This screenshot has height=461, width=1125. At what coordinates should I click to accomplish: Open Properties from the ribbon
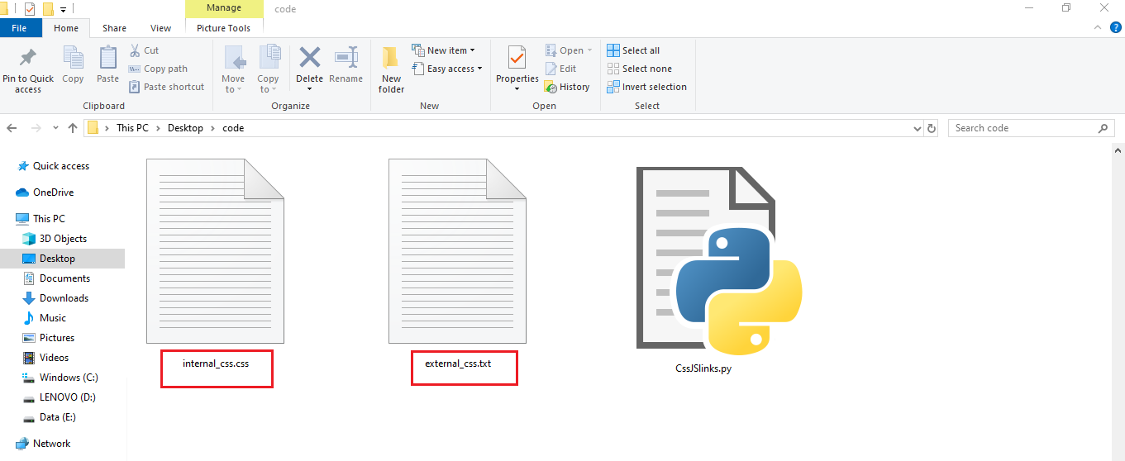pos(517,59)
